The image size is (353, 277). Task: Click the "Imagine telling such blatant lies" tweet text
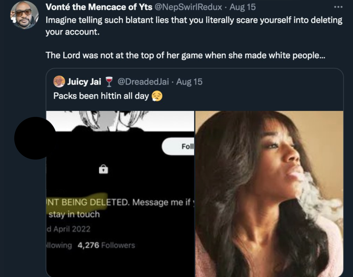coord(194,21)
